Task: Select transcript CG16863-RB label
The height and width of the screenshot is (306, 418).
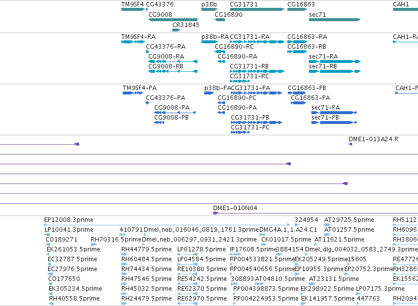Action: click(x=307, y=46)
